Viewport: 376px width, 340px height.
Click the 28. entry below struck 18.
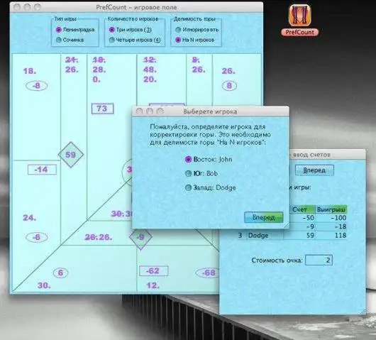click(99, 70)
